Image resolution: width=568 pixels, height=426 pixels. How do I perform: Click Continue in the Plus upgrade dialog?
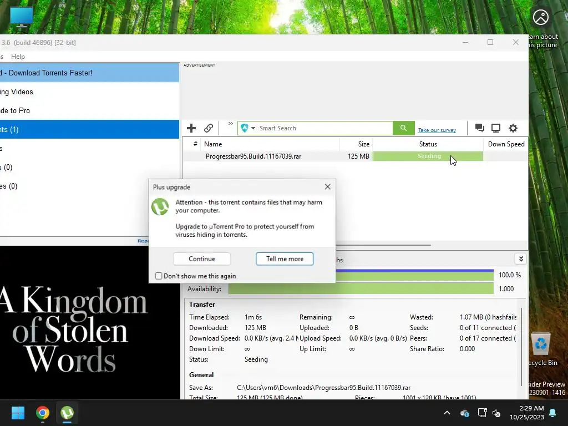coord(202,258)
